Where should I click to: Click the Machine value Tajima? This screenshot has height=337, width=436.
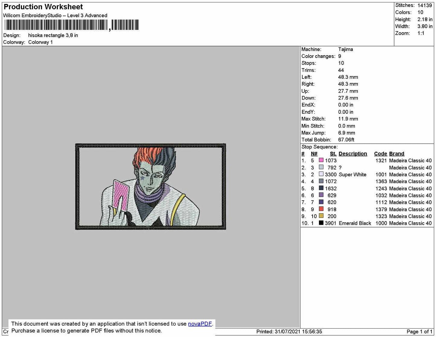(x=345, y=49)
